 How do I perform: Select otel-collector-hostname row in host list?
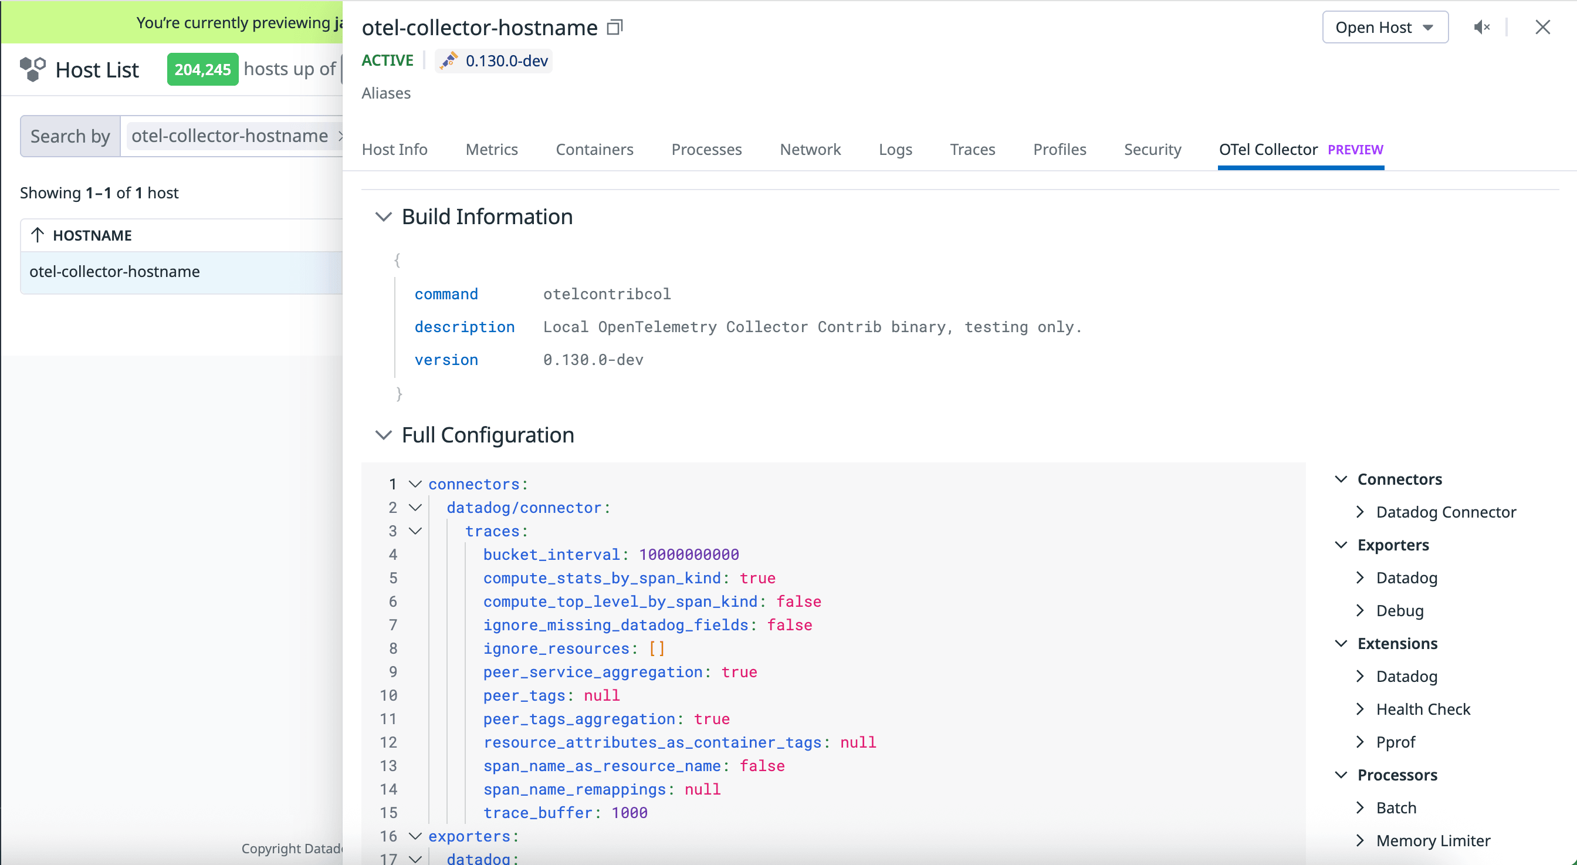181,272
